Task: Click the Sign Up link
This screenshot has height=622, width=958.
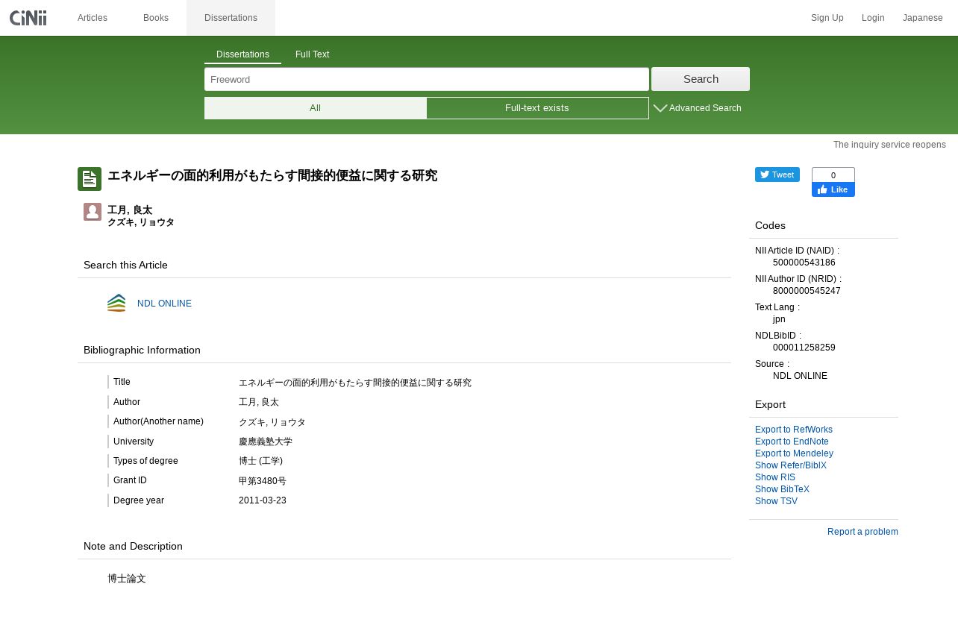Action: point(827,18)
